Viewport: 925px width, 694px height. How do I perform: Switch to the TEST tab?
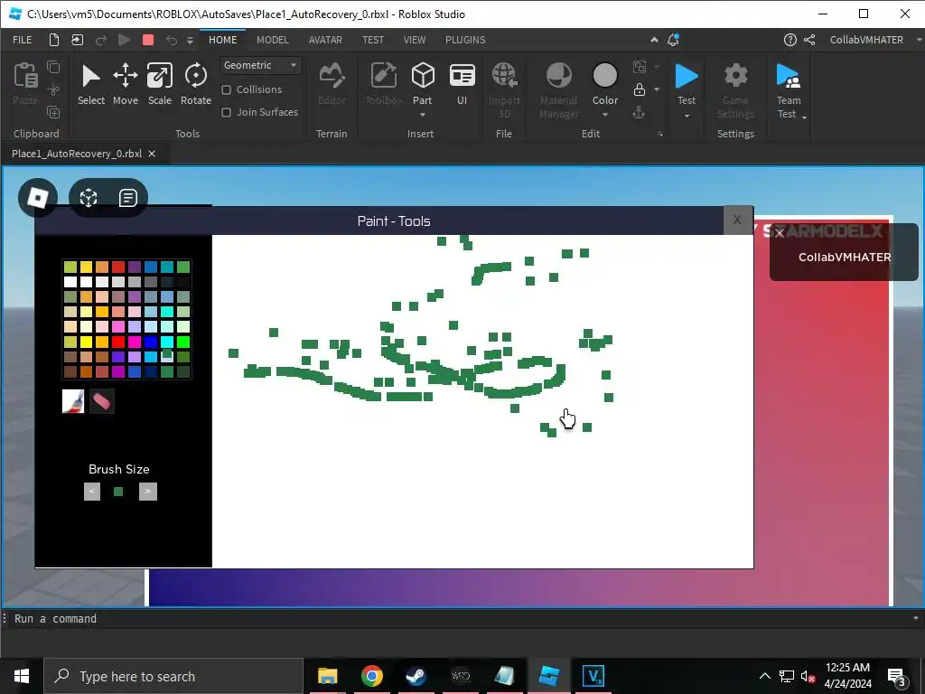[x=373, y=40]
